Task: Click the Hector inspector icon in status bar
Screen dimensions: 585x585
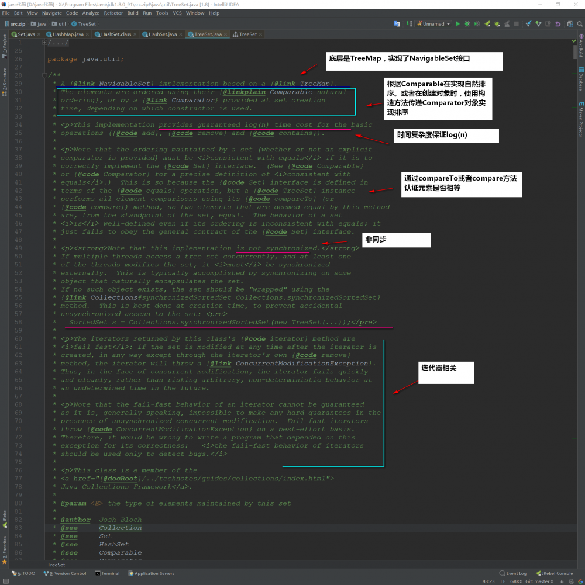Action: (x=571, y=581)
